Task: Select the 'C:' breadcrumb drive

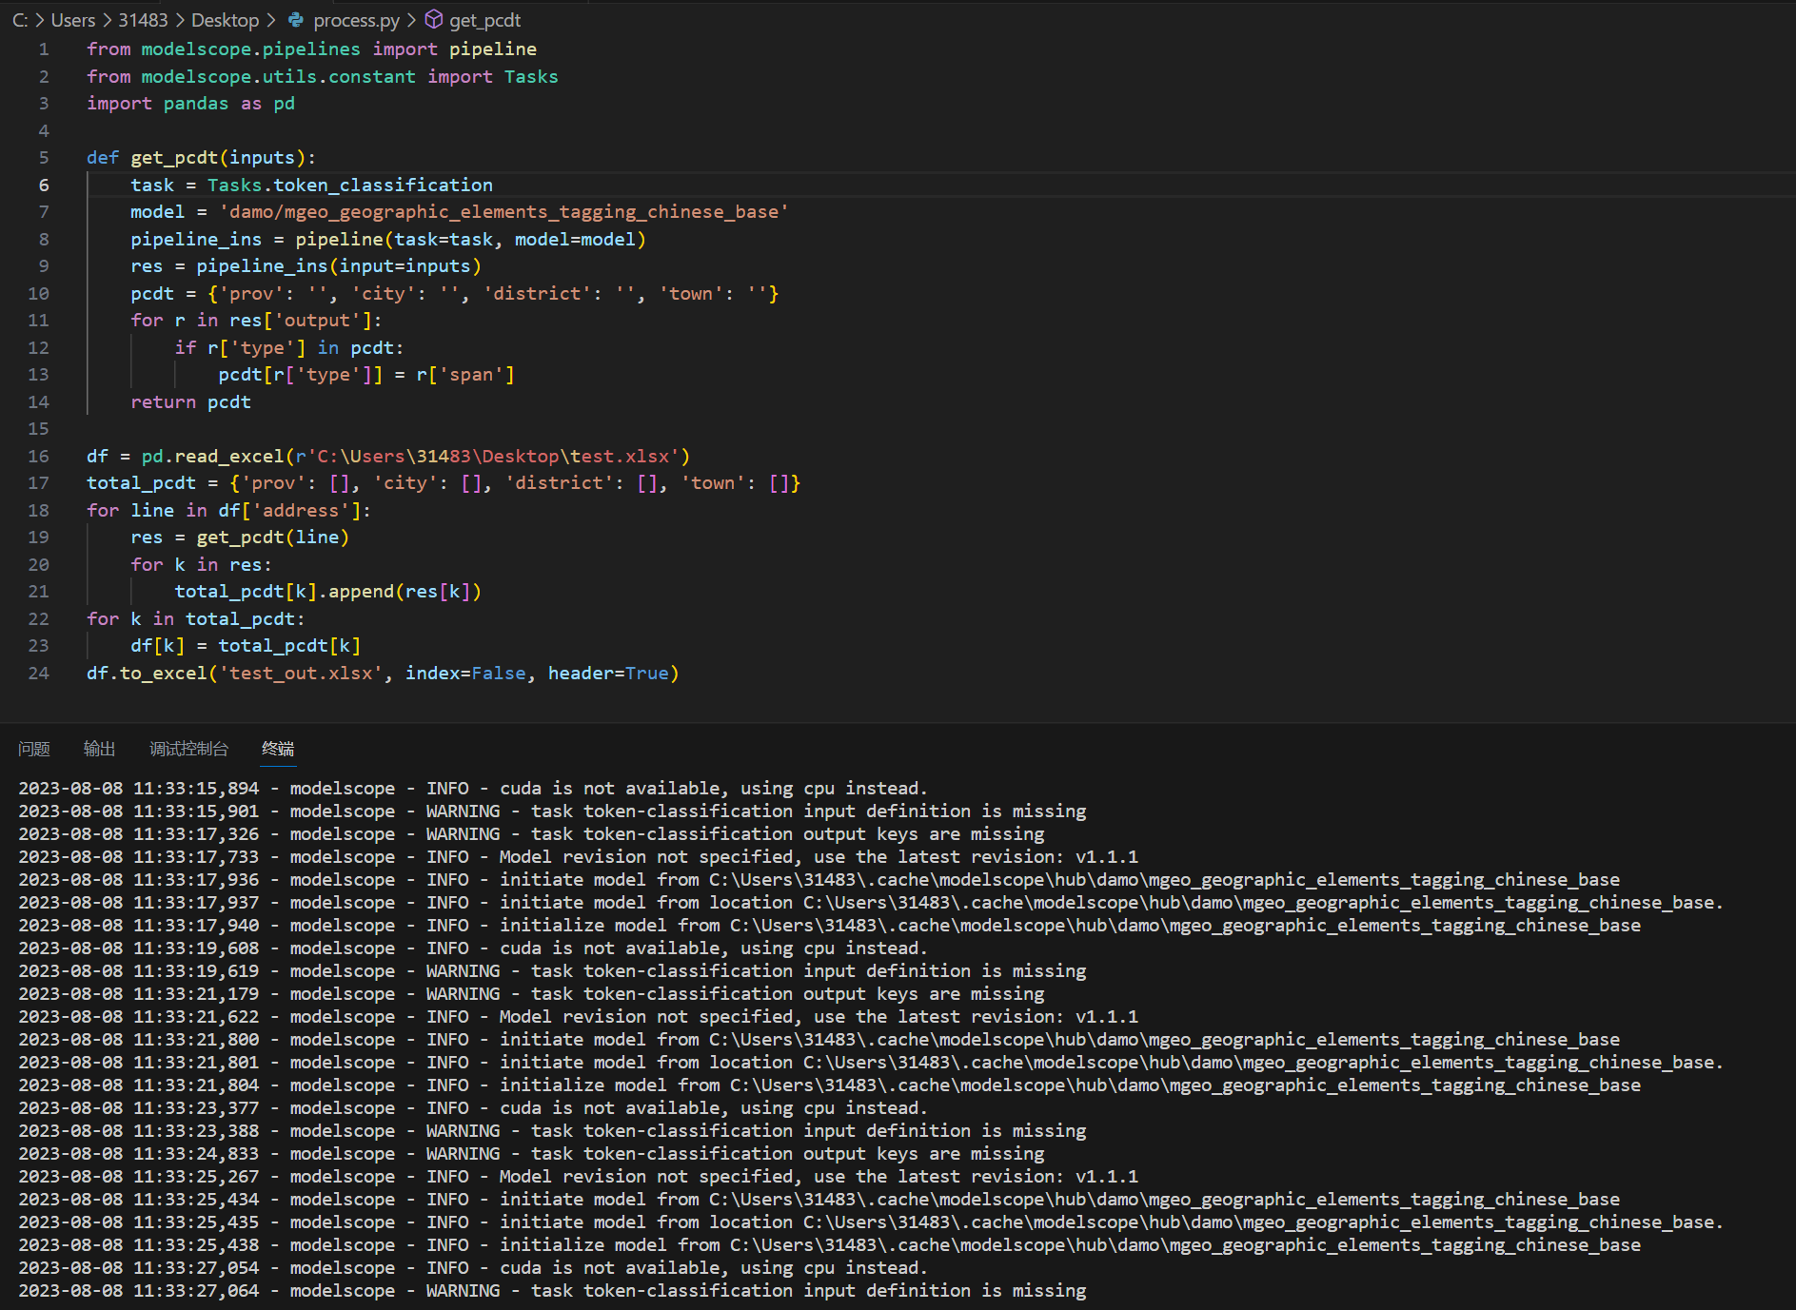Action: click(20, 20)
